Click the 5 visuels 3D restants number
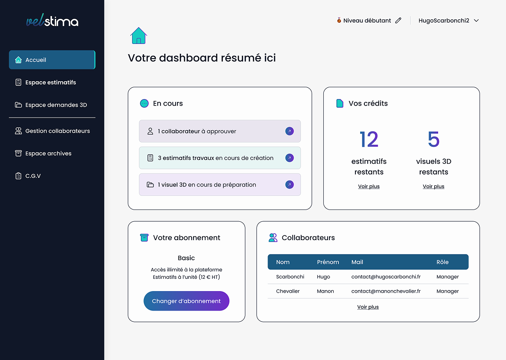 pos(433,139)
